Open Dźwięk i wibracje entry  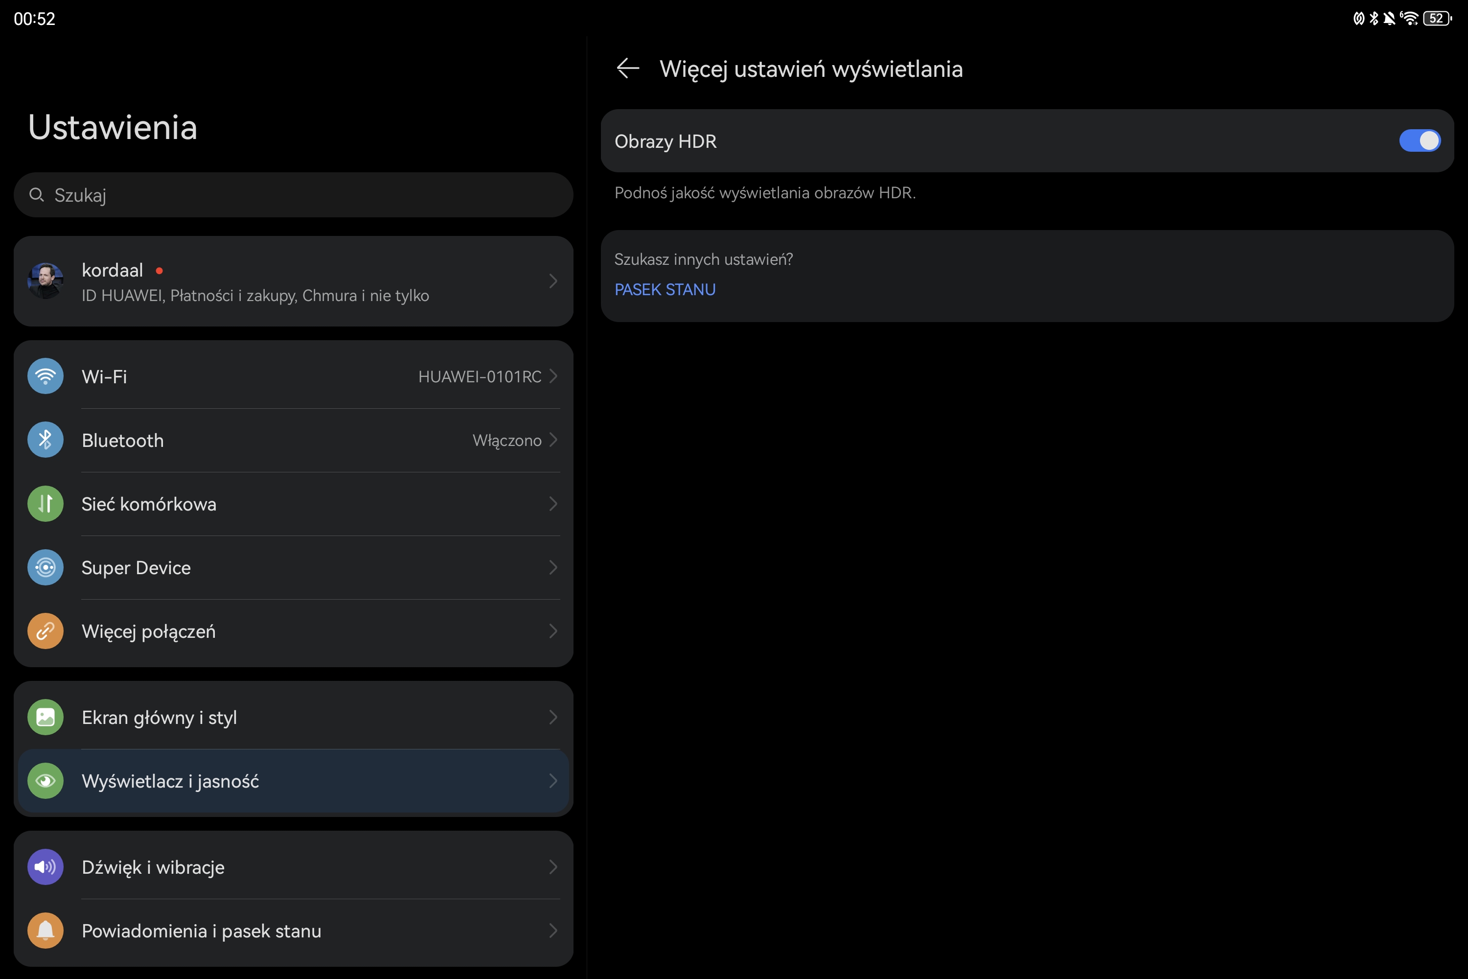click(293, 866)
